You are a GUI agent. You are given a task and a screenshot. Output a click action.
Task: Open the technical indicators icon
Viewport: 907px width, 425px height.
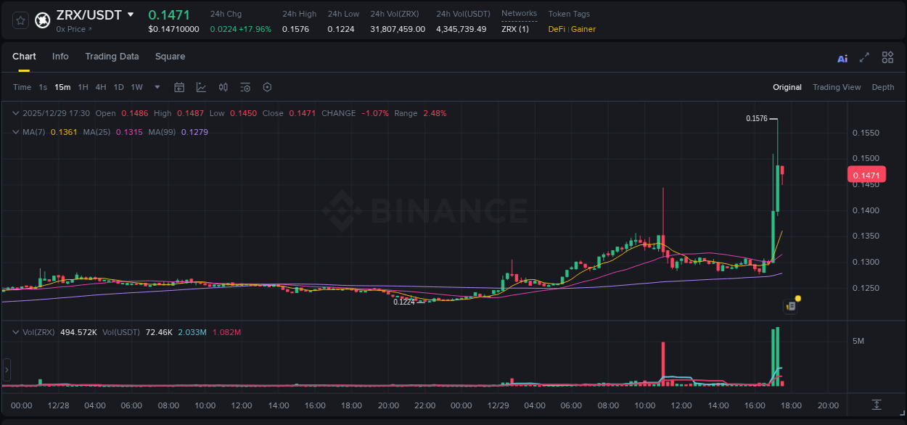tap(245, 87)
